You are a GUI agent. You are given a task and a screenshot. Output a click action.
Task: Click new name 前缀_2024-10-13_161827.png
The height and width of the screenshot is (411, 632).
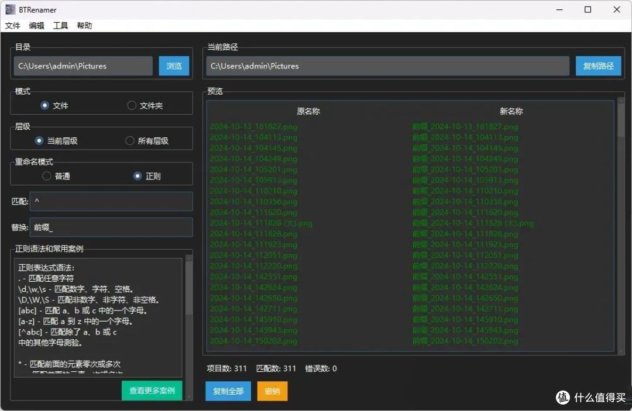point(465,127)
